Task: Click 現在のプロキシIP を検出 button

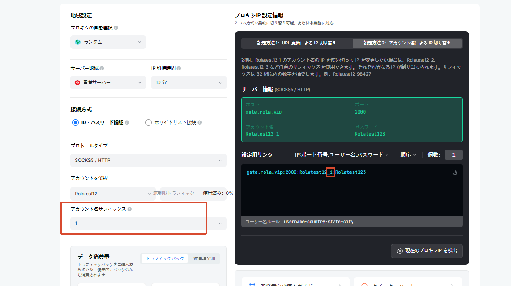Action: coord(426,251)
